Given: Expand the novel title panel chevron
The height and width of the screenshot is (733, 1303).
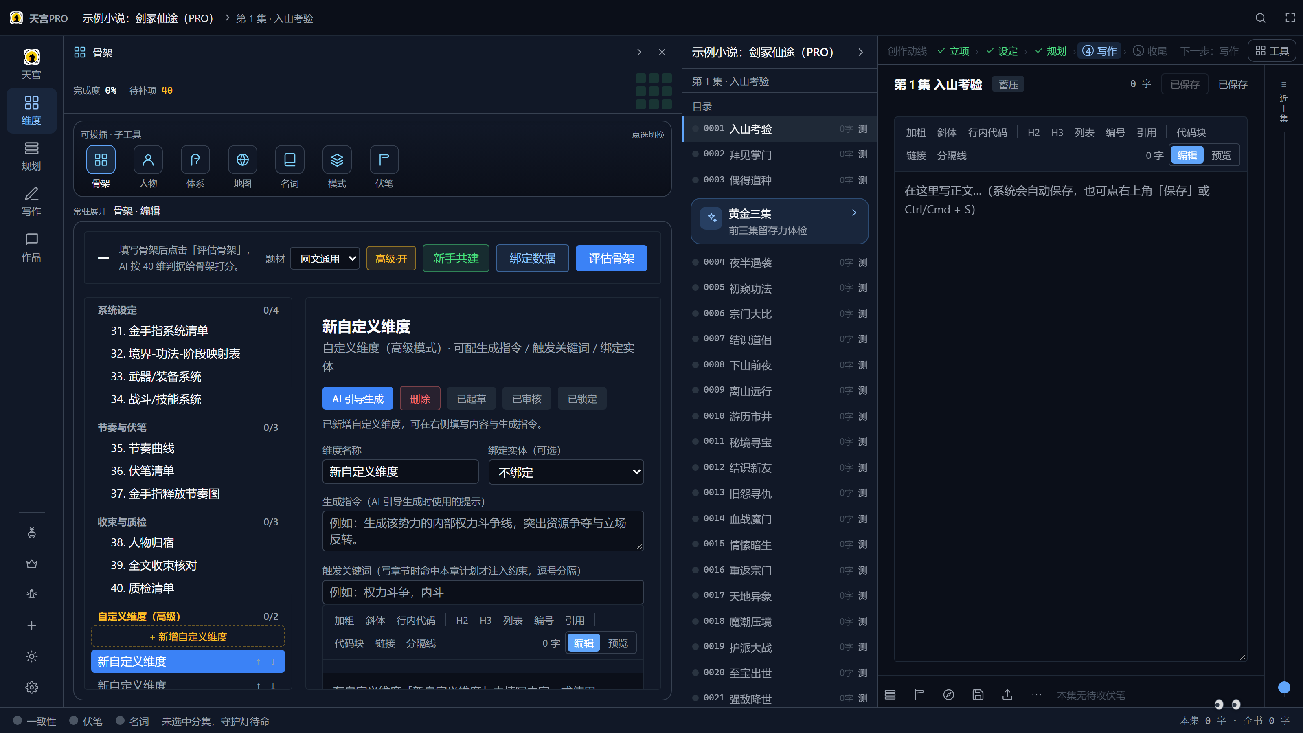Looking at the screenshot, I should point(861,52).
